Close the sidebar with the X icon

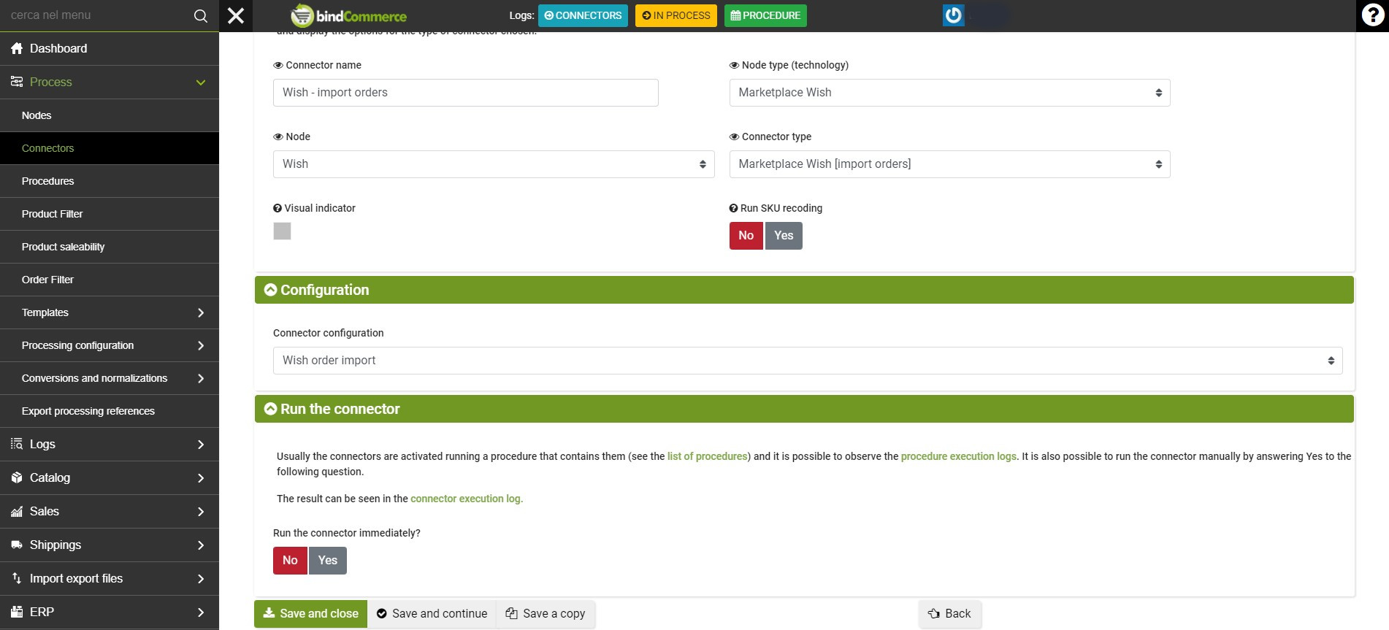pyautogui.click(x=236, y=15)
